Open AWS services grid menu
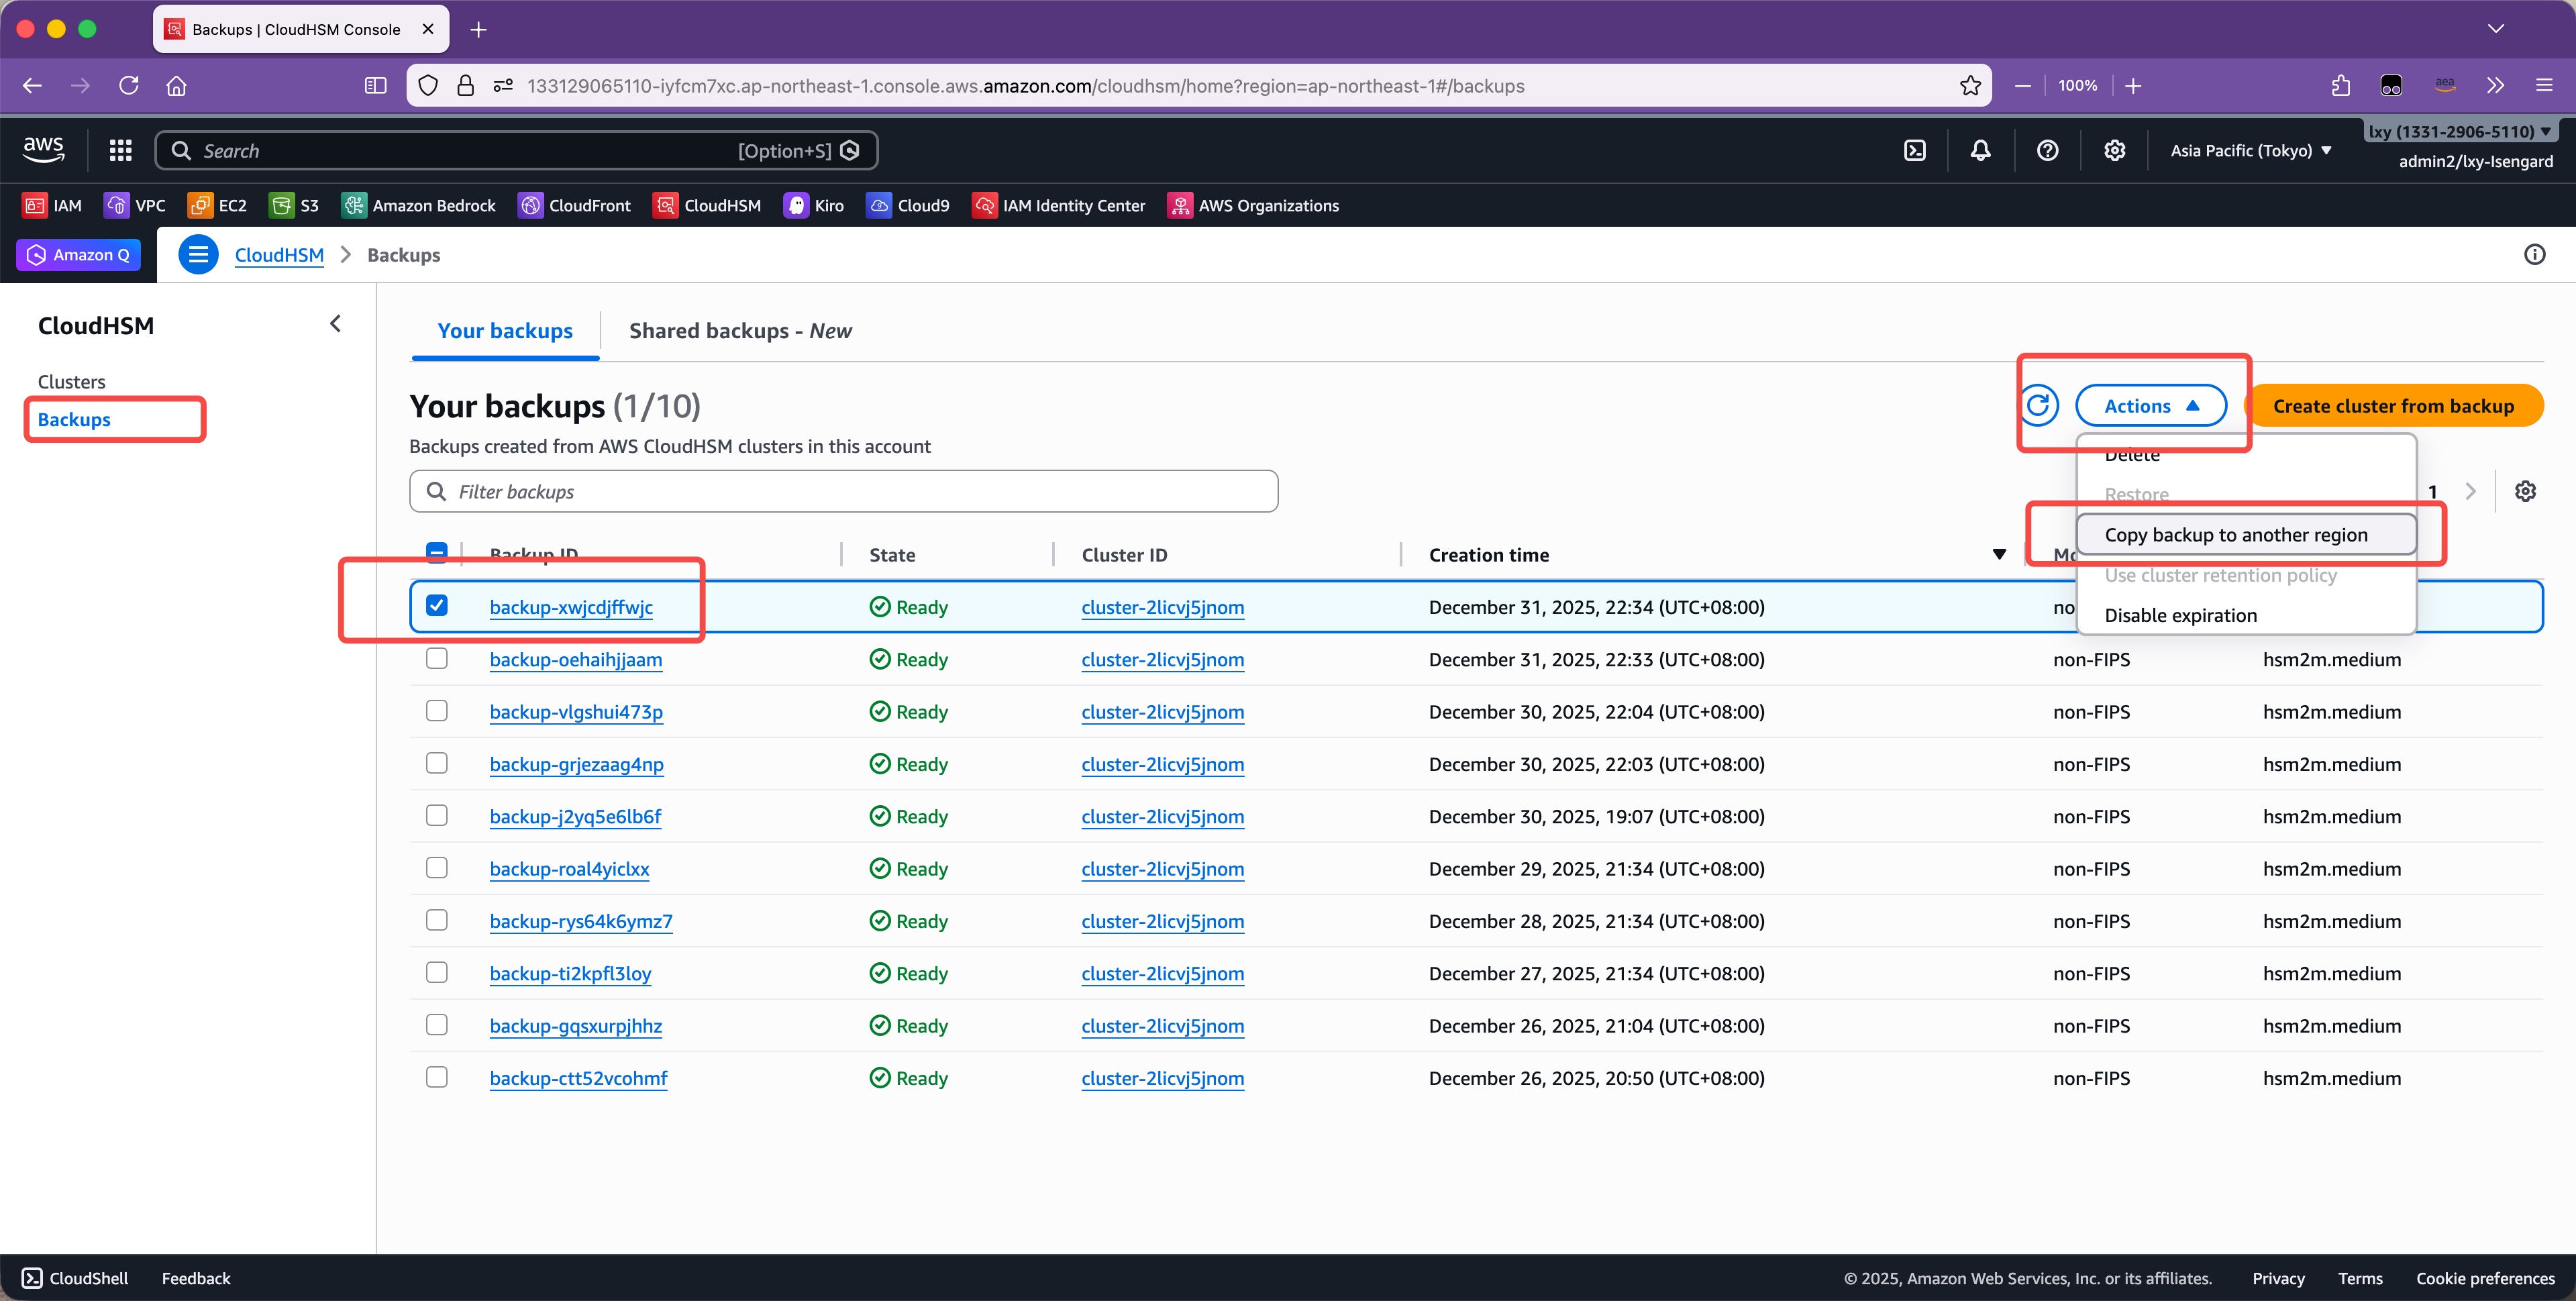The width and height of the screenshot is (2576, 1301). [121, 150]
